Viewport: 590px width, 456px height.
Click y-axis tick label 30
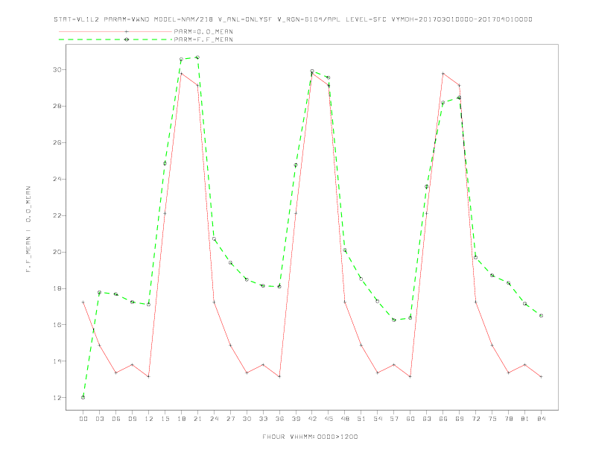click(x=57, y=69)
